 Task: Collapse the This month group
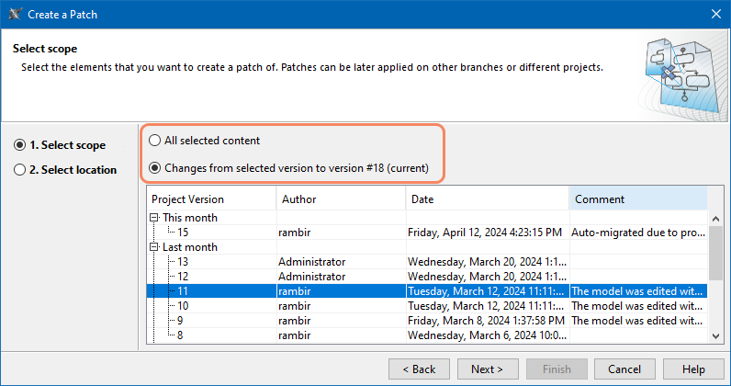(153, 218)
